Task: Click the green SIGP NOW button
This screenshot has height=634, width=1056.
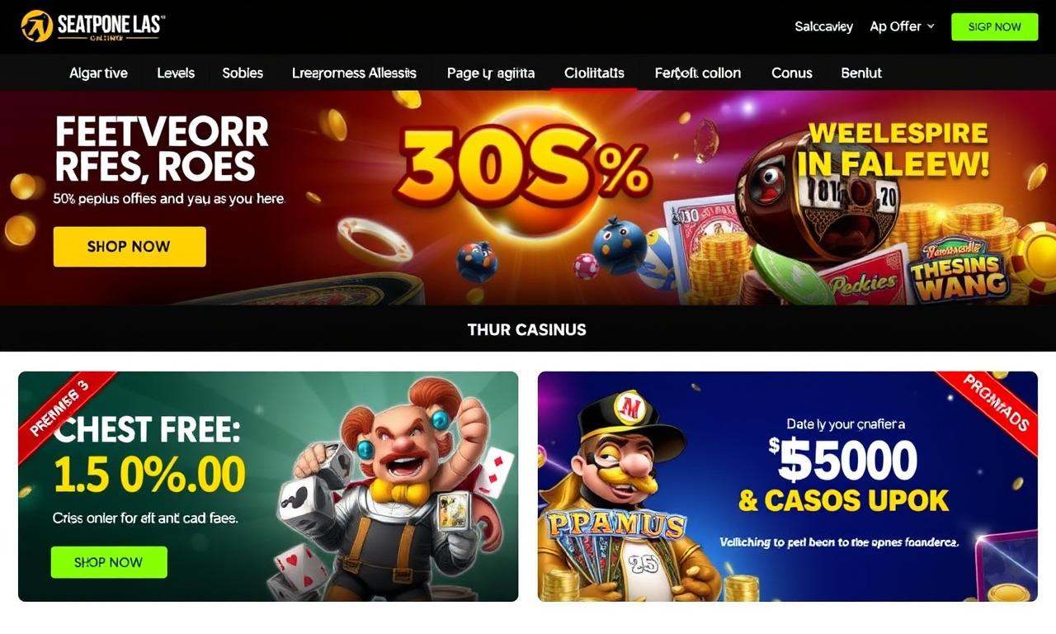Action: [x=994, y=26]
